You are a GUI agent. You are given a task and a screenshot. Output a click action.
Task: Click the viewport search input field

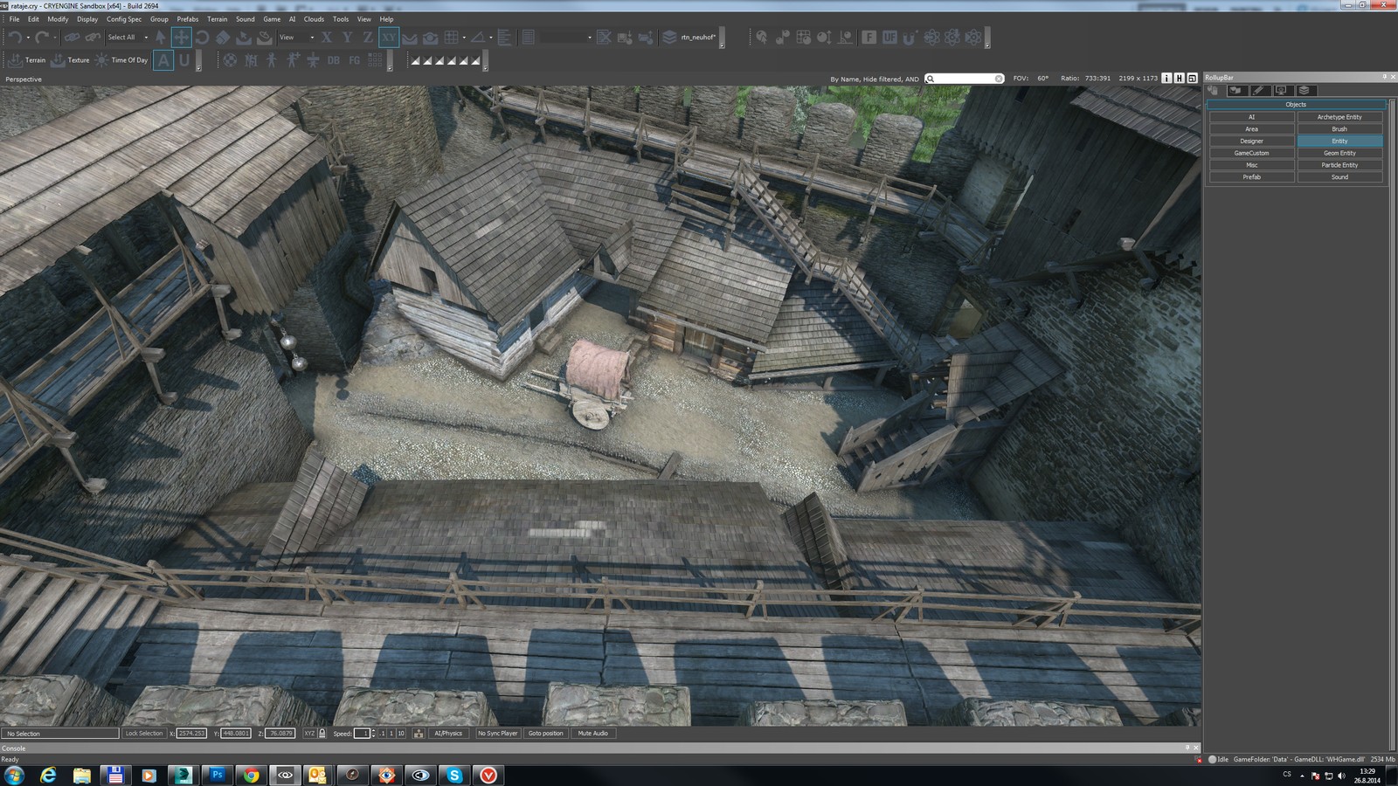(x=964, y=79)
